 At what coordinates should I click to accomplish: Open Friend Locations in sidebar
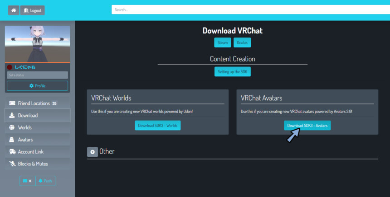click(x=38, y=103)
